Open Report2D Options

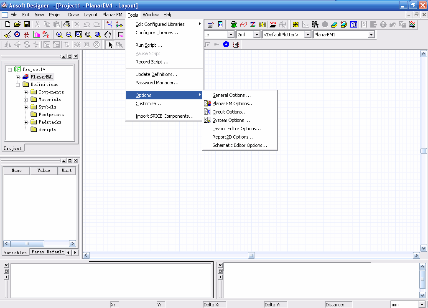pyautogui.click(x=239, y=137)
